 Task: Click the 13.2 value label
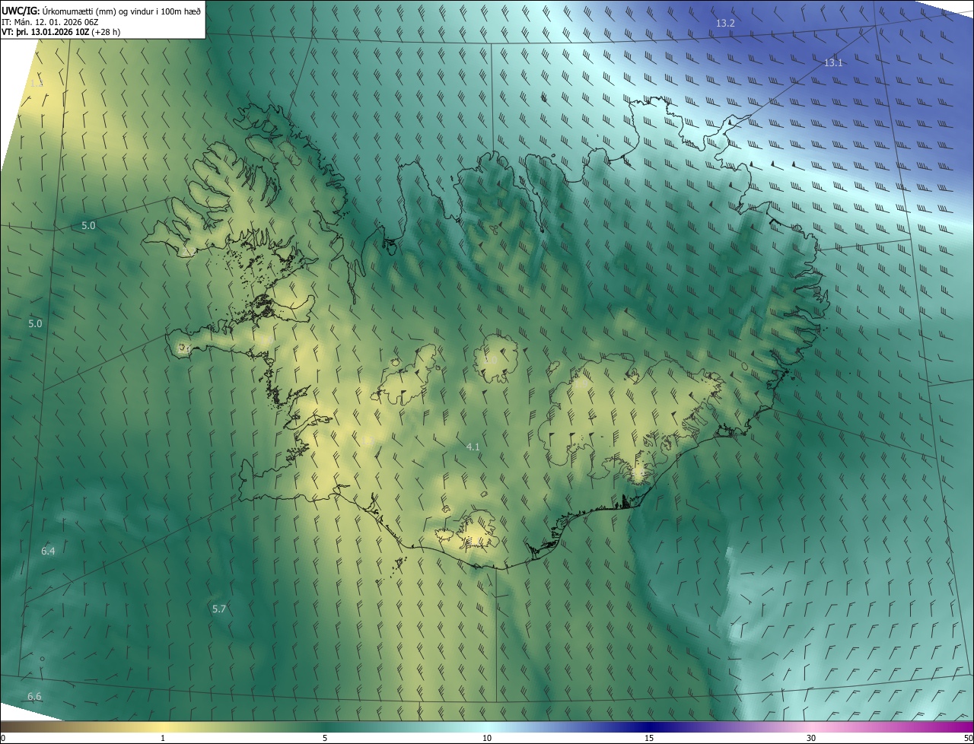(x=725, y=24)
